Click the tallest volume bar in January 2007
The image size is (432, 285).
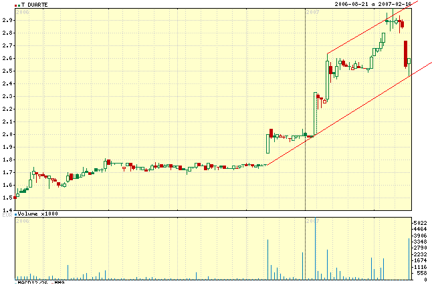(x=315, y=248)
